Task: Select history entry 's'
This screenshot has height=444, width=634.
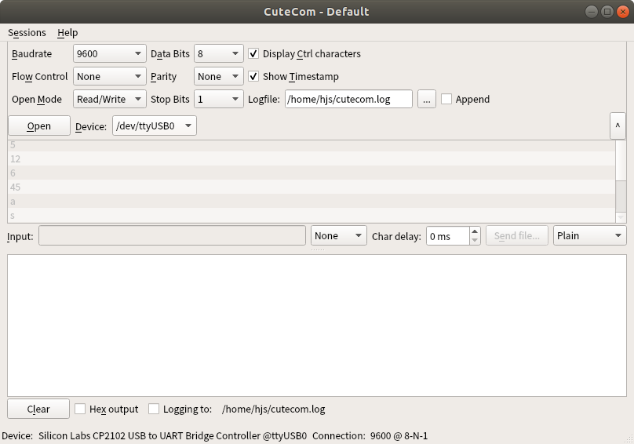Action: [x=312, y=215]
